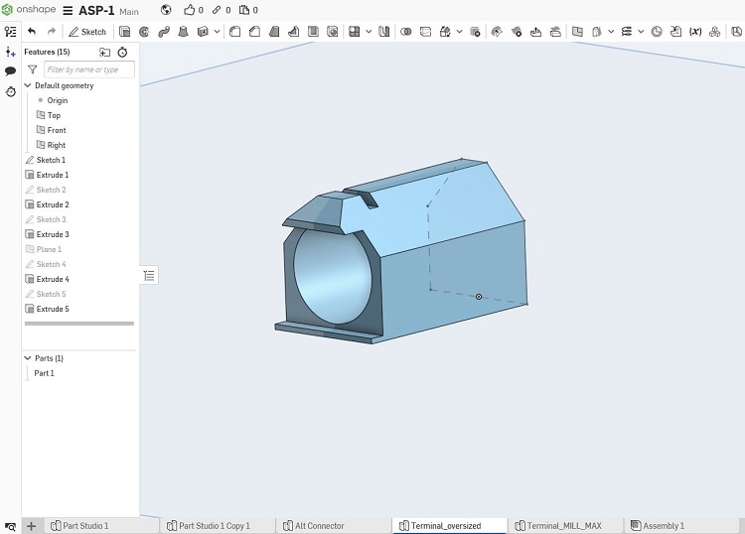This screenshot has height=534, width=745.
Task: Select the Shell tool
Action: pyautogui.click(x=313, y=32)
